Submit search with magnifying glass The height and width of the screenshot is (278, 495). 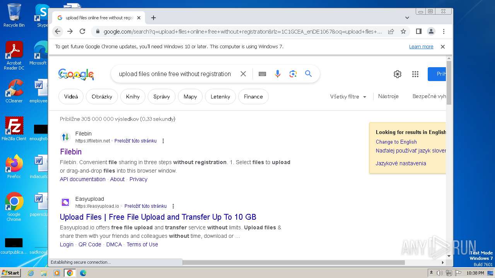(308, 74)
